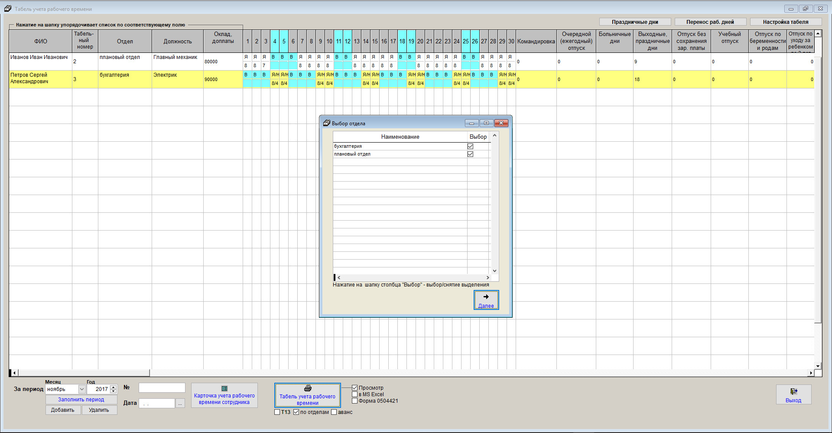
Task: Open the Праздничные дни settings
Action: click(x=635, y=22)
